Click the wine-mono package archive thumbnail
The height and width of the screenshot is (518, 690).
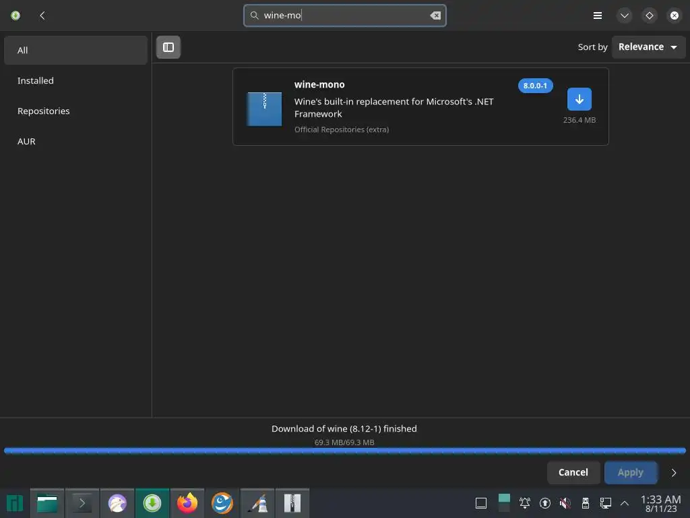pos(264,109)
